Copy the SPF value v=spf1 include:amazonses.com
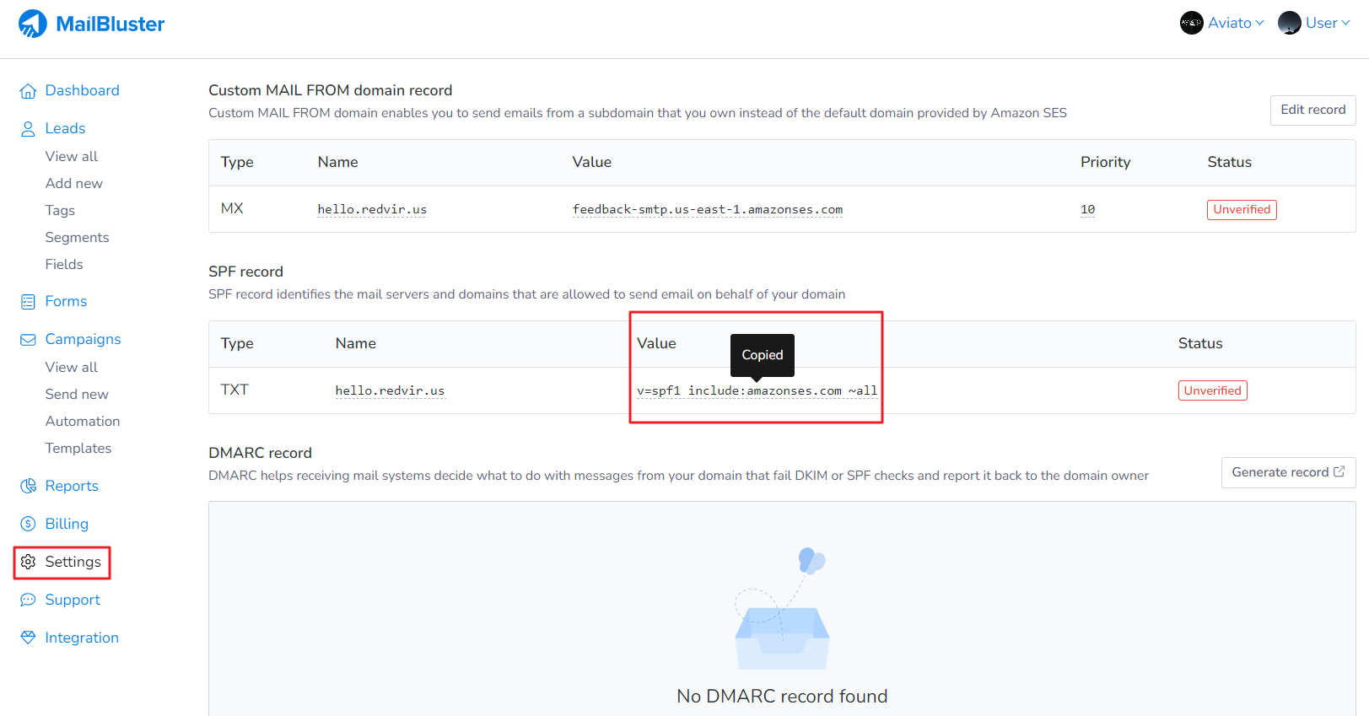 point(757,391)
